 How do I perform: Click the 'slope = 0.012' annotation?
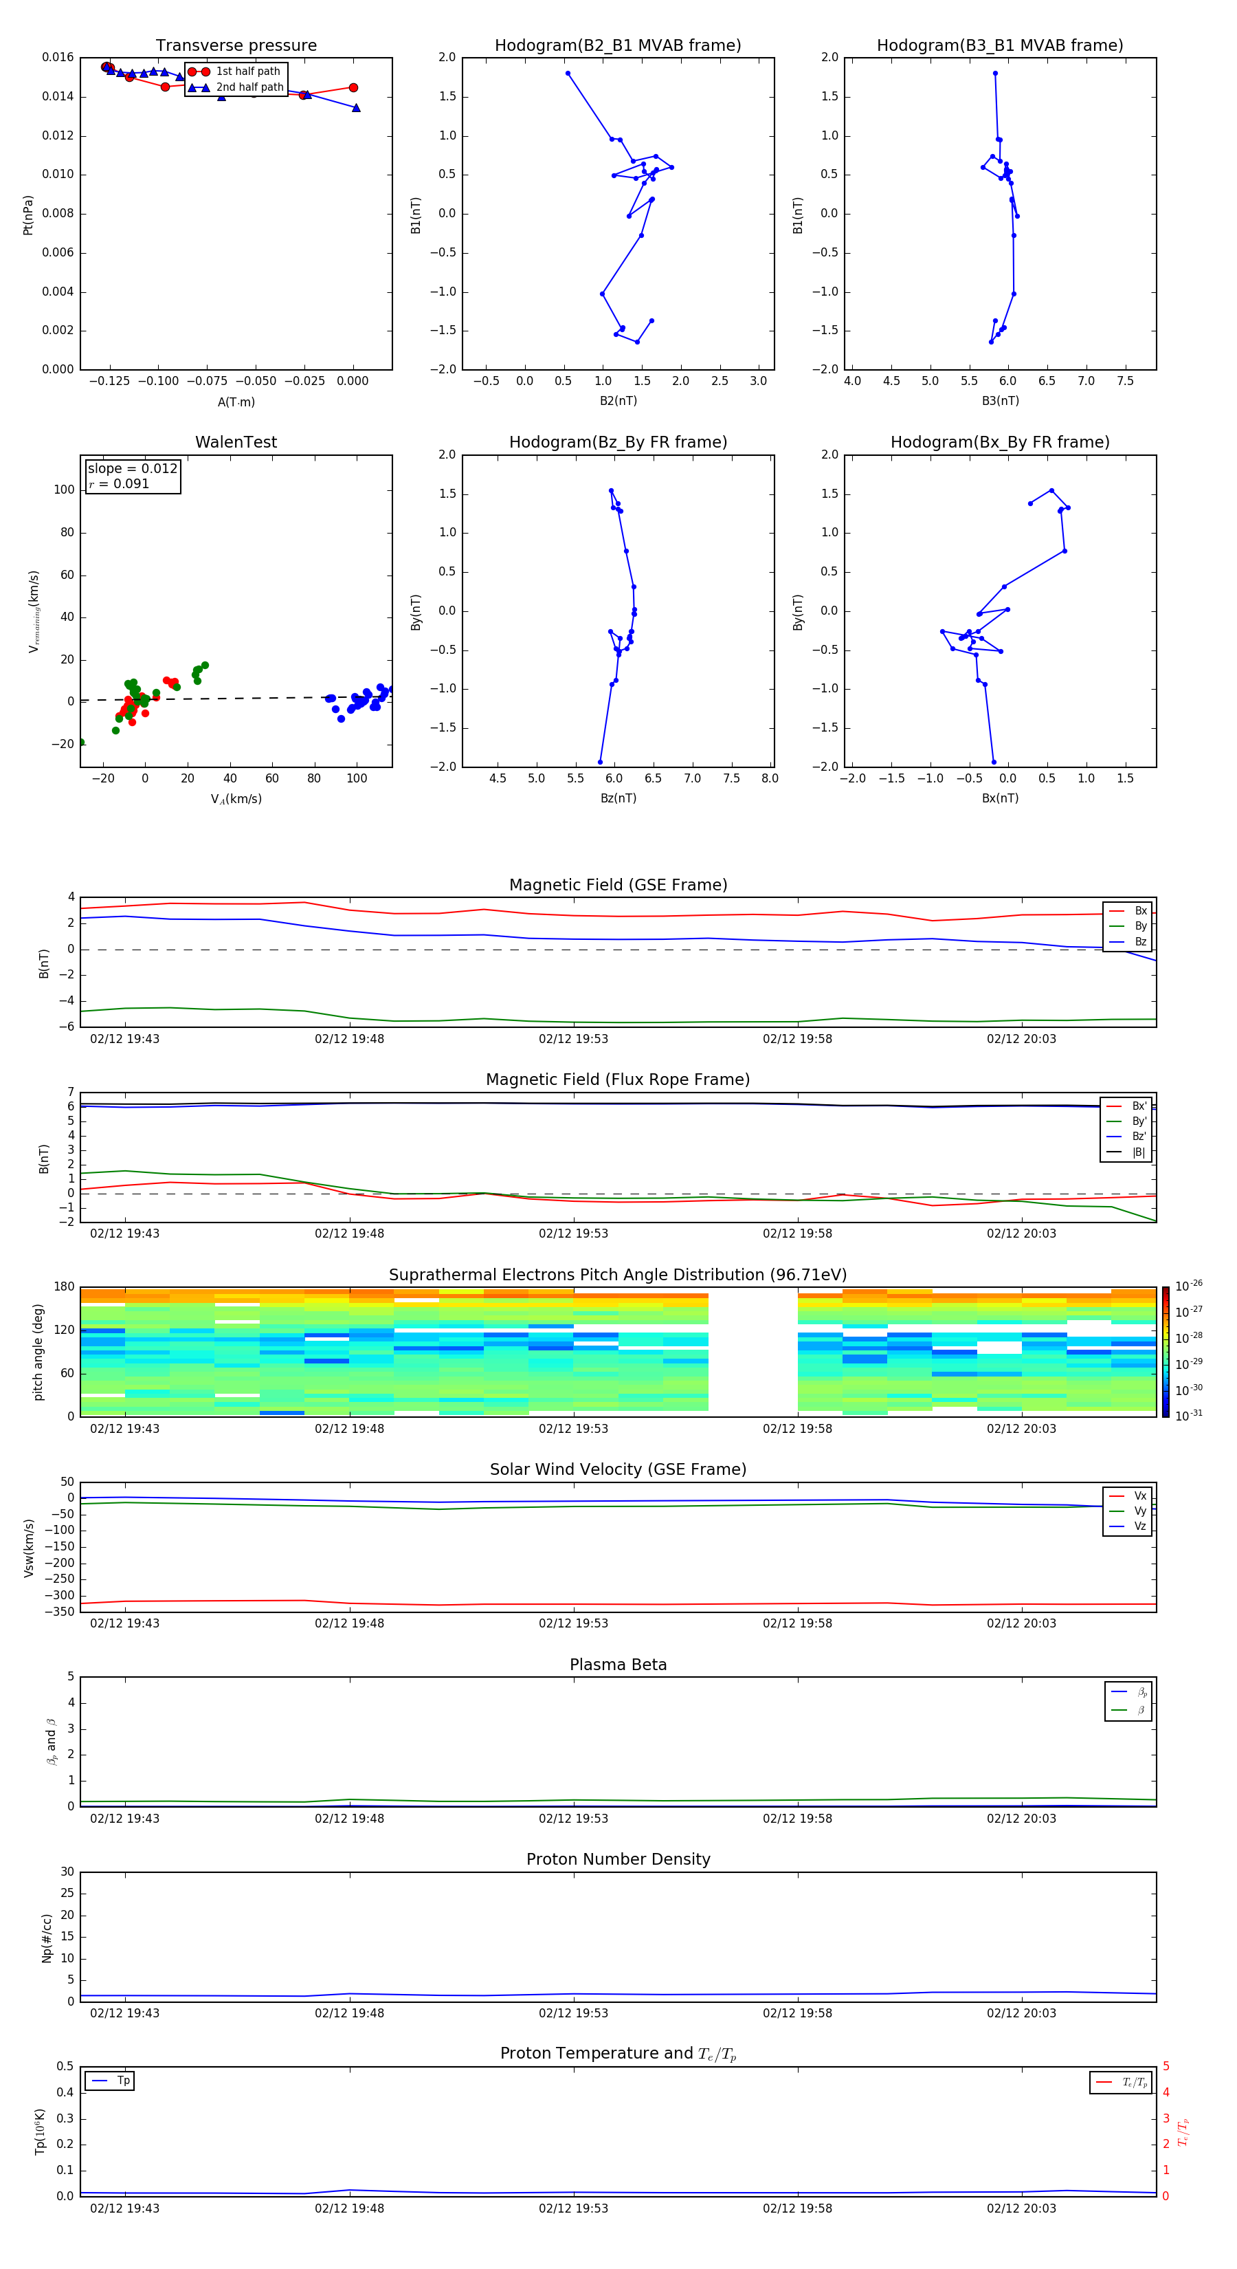point(132,469)
